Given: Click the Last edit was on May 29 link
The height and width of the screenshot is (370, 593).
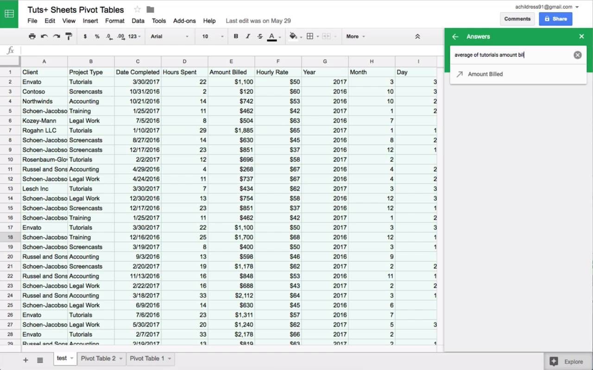Looking at the screenshot, I should [258, 21].
